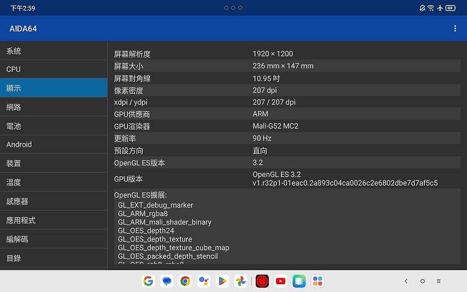This screenshot has height=292, width=467.
Task: Open the Android category
Action: (54, 144)
